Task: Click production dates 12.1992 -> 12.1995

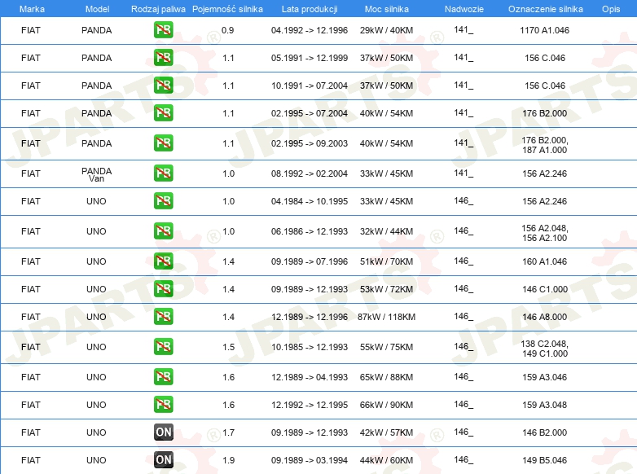Action: pyautogui.click(x=310, y=405)
